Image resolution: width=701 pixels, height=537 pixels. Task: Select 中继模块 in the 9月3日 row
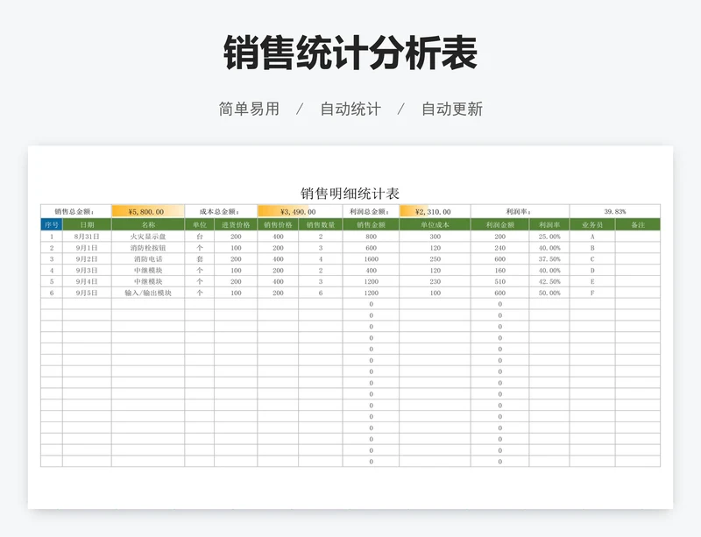[x=148, y=271]
